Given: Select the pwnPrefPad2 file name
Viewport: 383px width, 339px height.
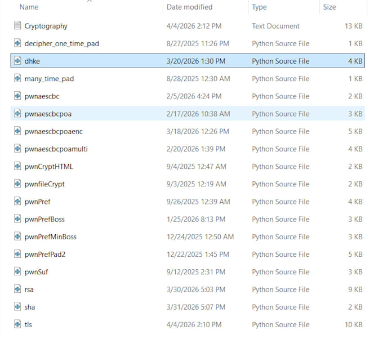Looking at the screenshot, I should click(45, 255).
